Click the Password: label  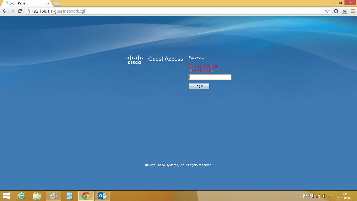click(196, 58)
